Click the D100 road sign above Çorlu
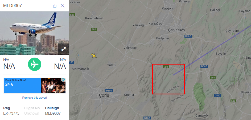 point(109,91)
